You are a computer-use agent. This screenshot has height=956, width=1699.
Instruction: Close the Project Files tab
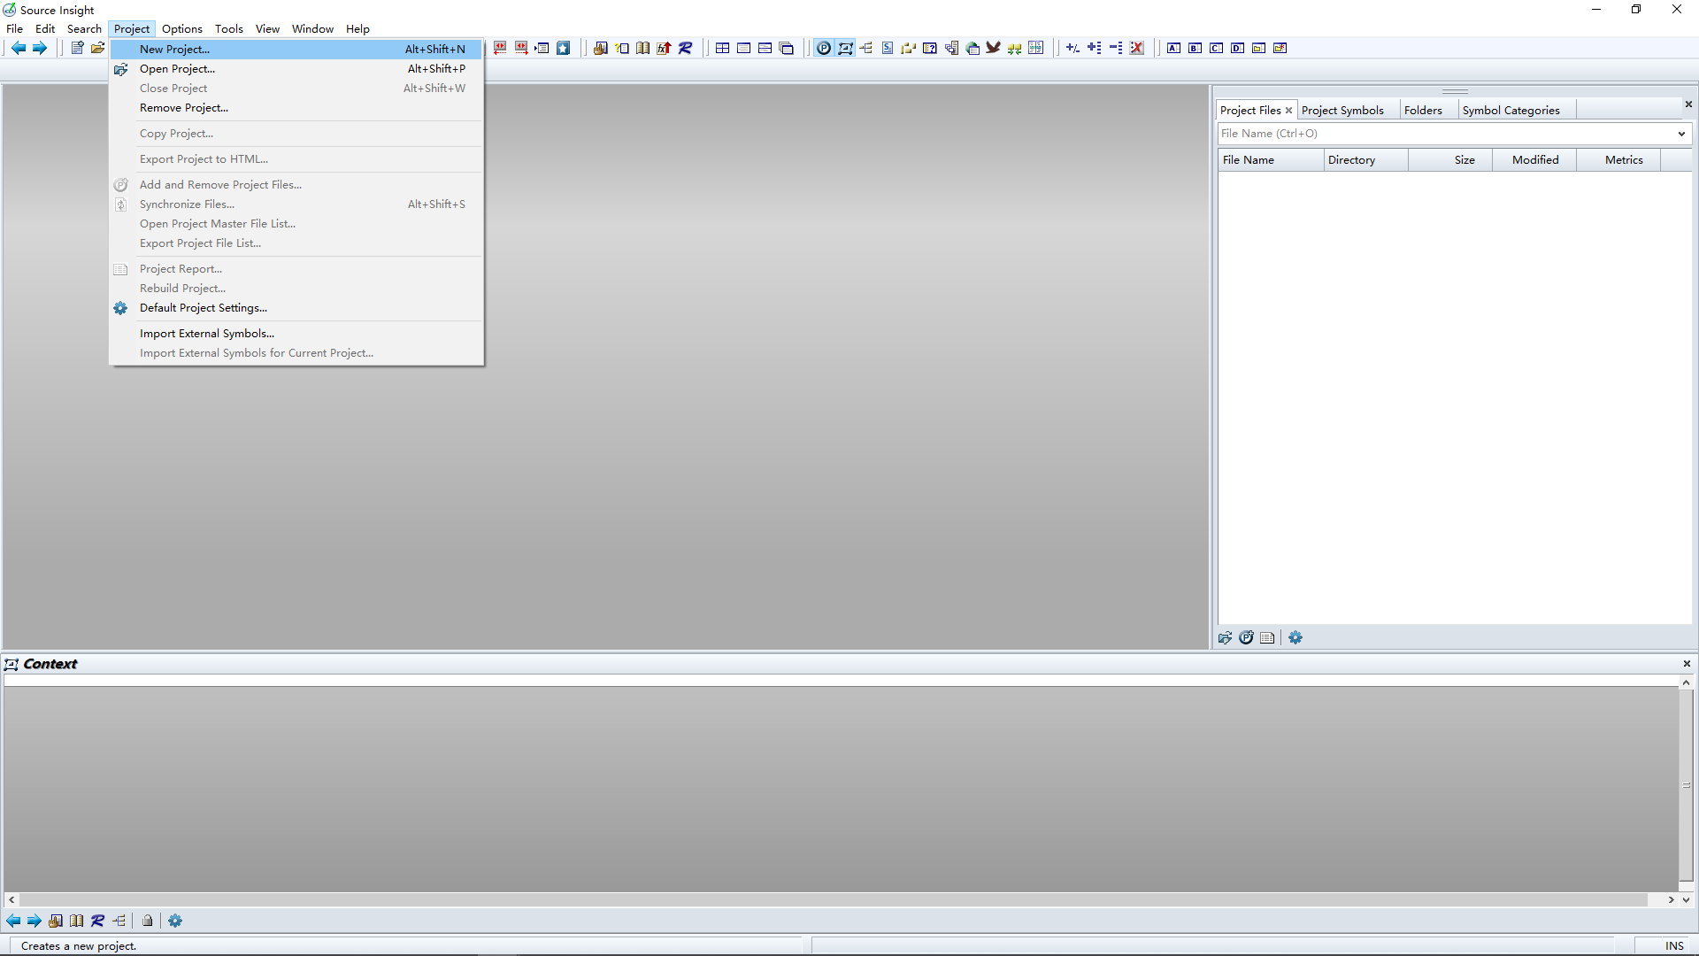1288,111
